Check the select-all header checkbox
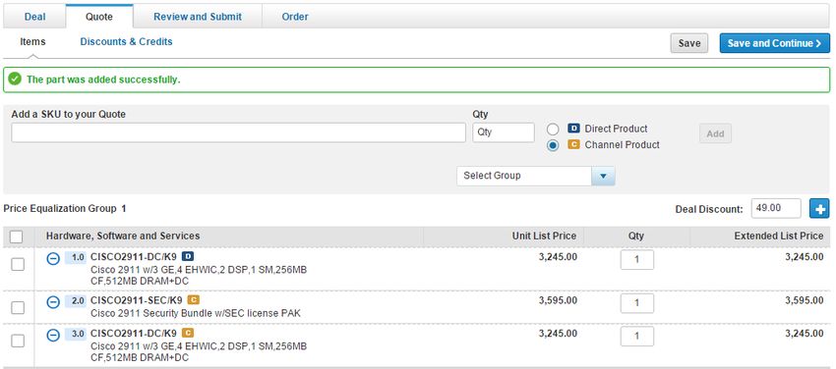The width and height of the screenshot is (836, 369). [x=17, y=237]
